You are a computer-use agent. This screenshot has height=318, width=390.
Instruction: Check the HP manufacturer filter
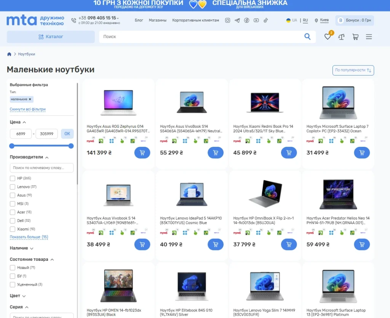(x=13, y=178)
